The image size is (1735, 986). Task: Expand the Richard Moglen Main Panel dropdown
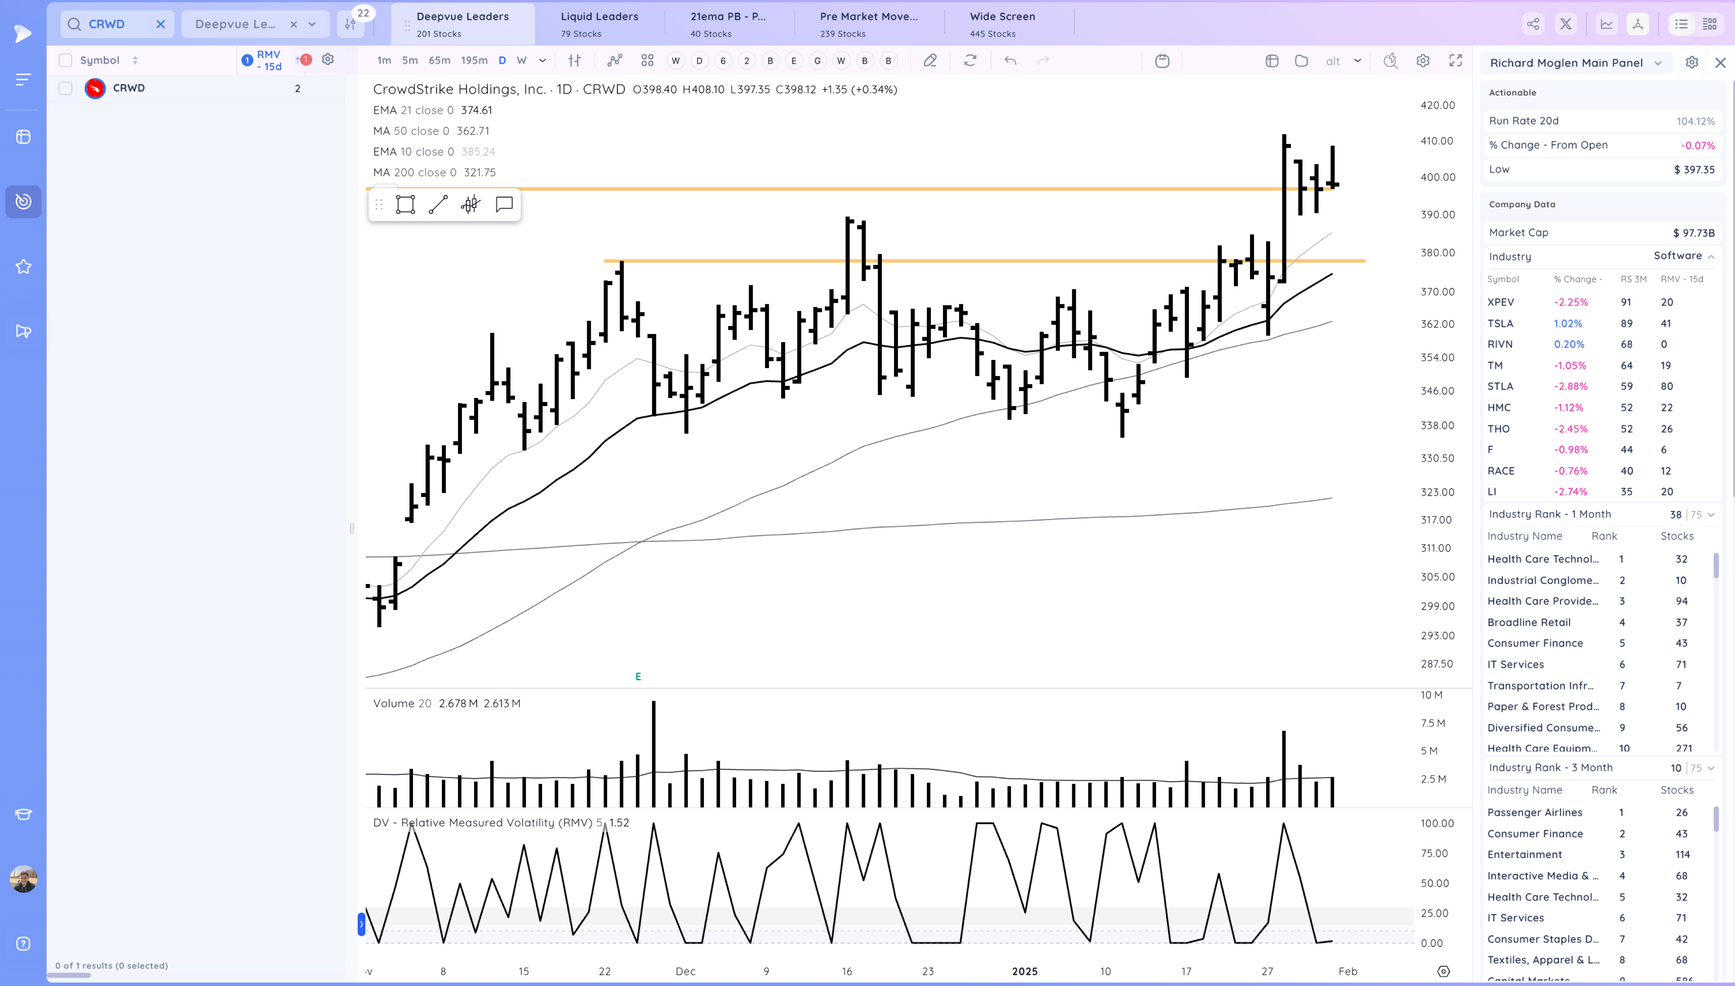[x=1658, y=63]
